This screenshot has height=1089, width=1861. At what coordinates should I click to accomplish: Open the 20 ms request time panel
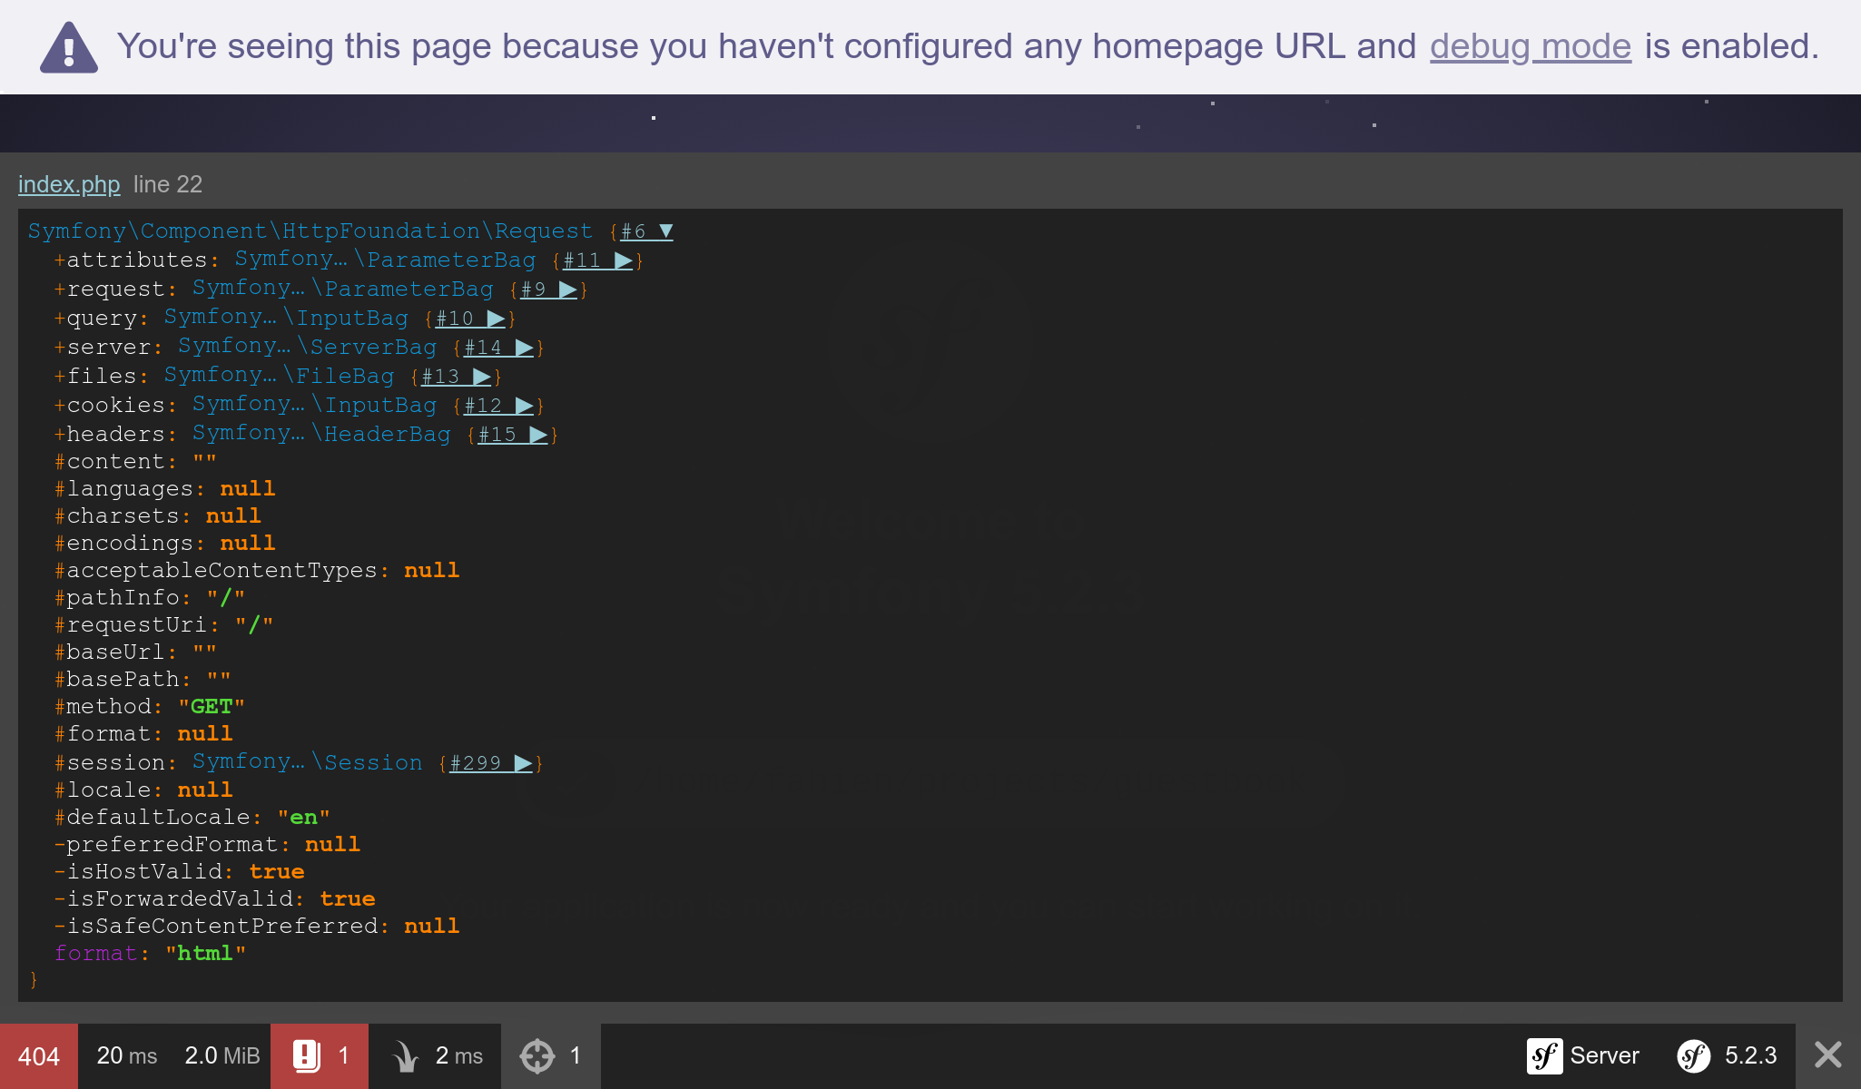(127, 1056)
